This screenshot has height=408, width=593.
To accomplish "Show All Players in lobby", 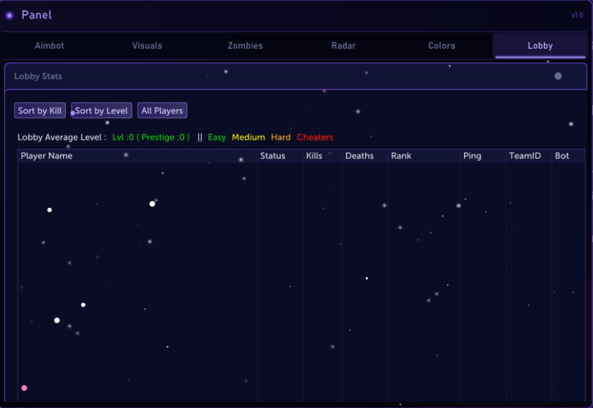I will 162,110.
